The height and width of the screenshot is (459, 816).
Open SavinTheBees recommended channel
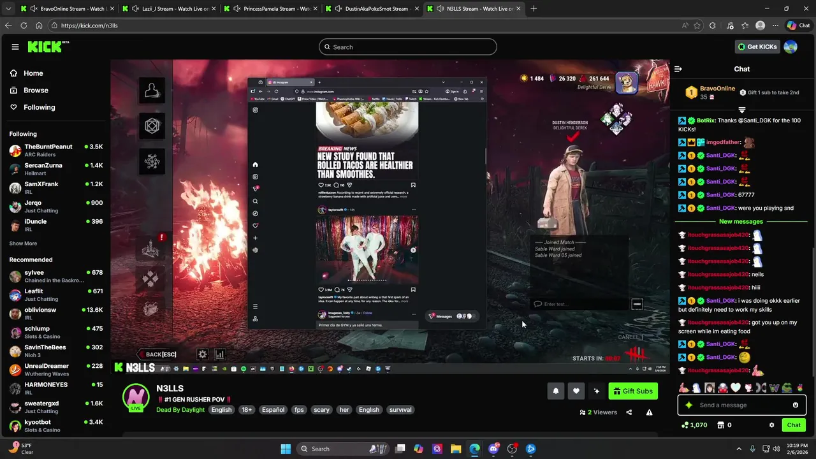pyautogui.click(x=55, y=351)
